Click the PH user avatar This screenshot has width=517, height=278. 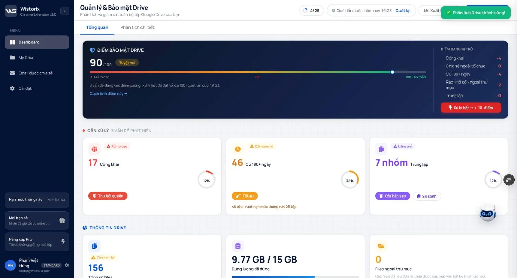[11, 265]
